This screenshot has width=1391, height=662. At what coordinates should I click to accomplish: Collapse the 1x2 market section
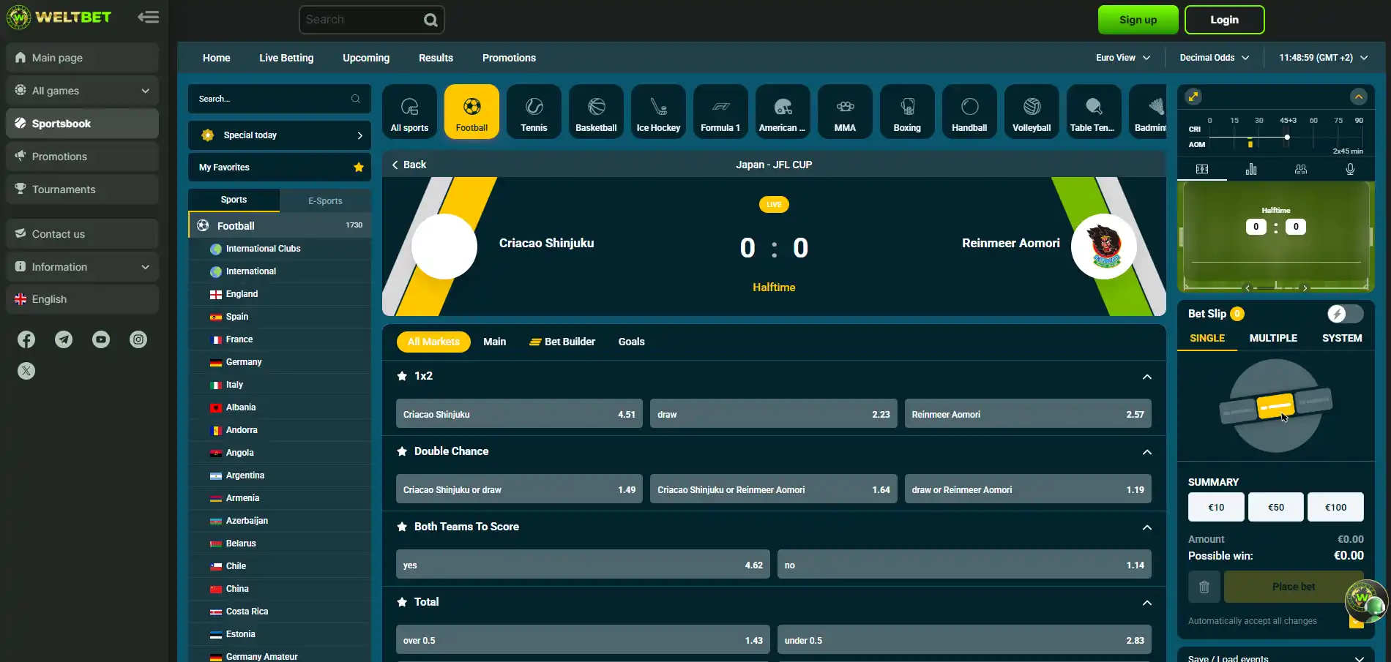pos(1147,377)
